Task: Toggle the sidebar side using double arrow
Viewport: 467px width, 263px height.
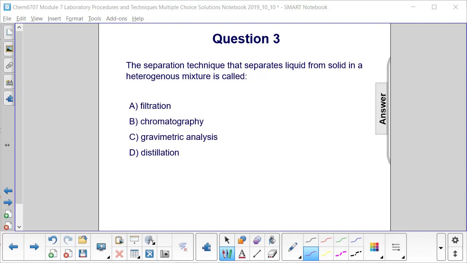Action: (x=7, y=145)
